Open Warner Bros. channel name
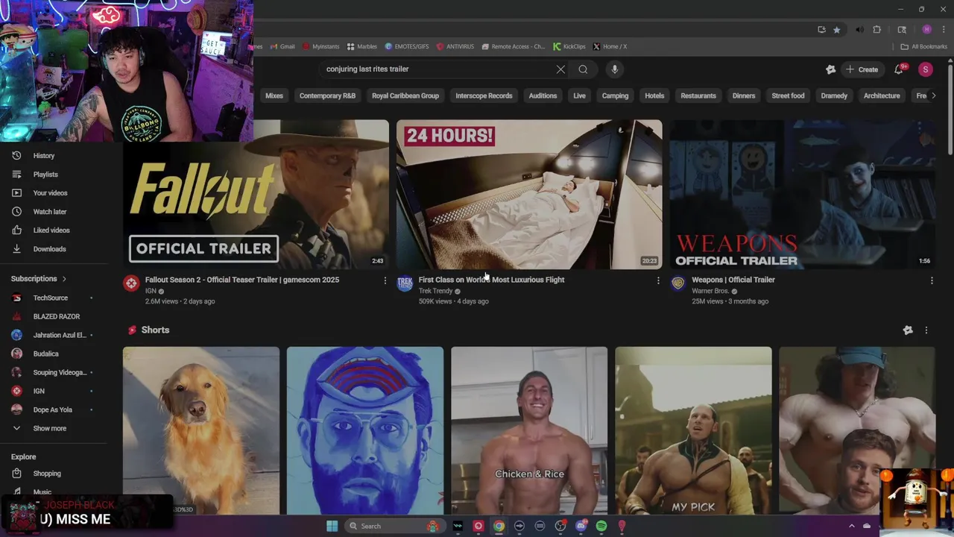This screenshot has height=537, width=954. coord(710,291)
